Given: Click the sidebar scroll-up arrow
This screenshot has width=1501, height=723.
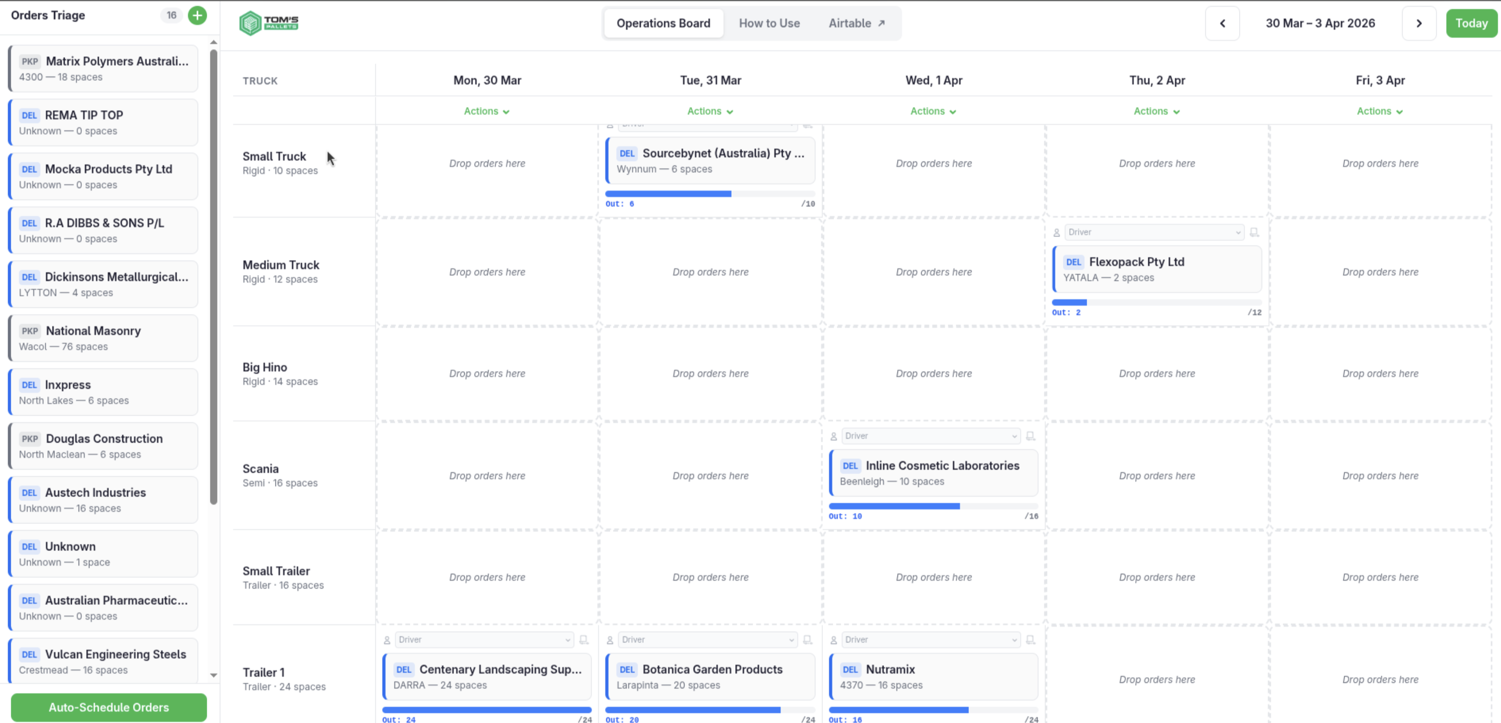Looking at the screenshot, I should tap(214, 42).
